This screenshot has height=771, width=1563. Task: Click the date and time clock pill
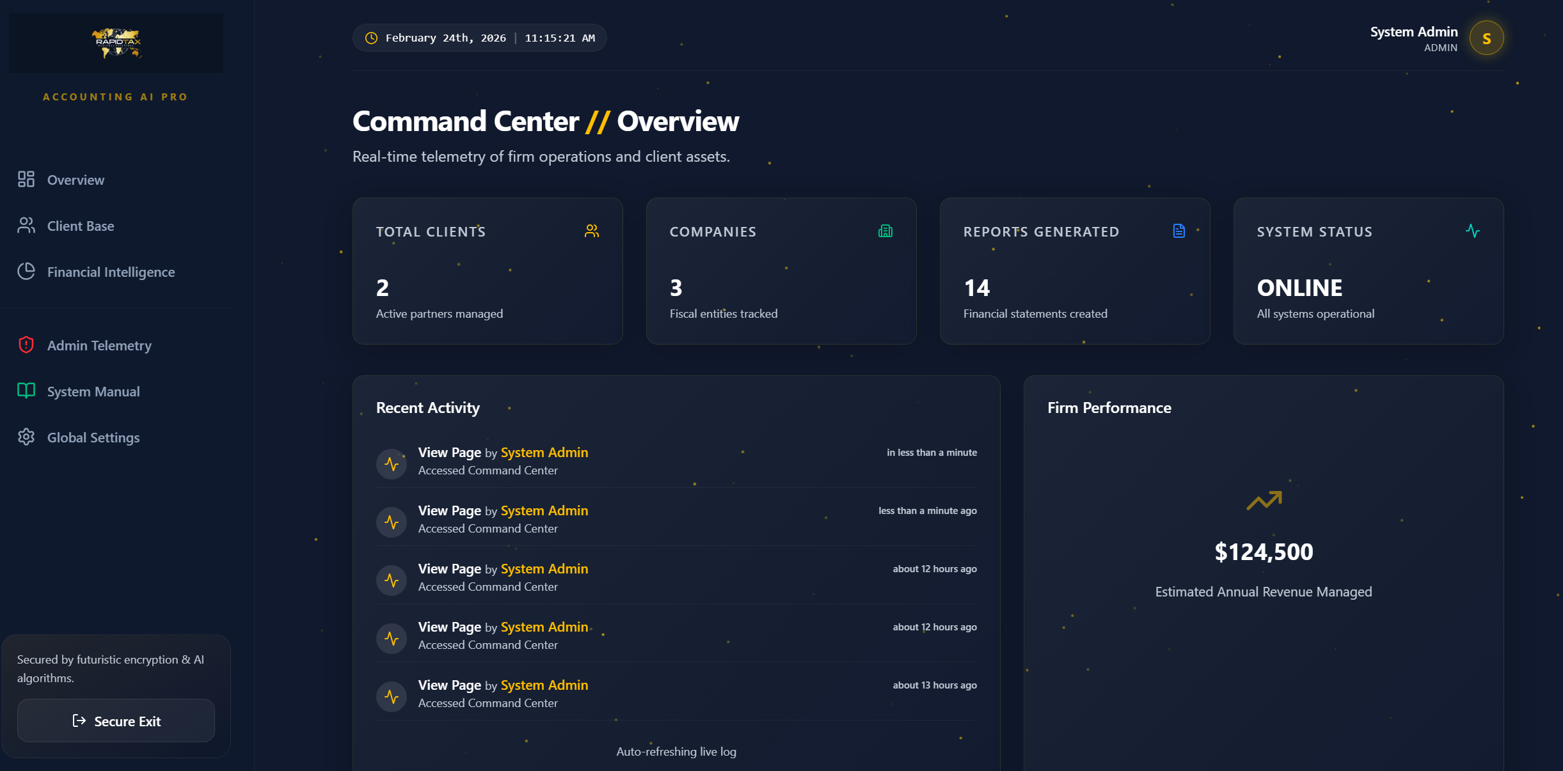(x=479, y=38)
